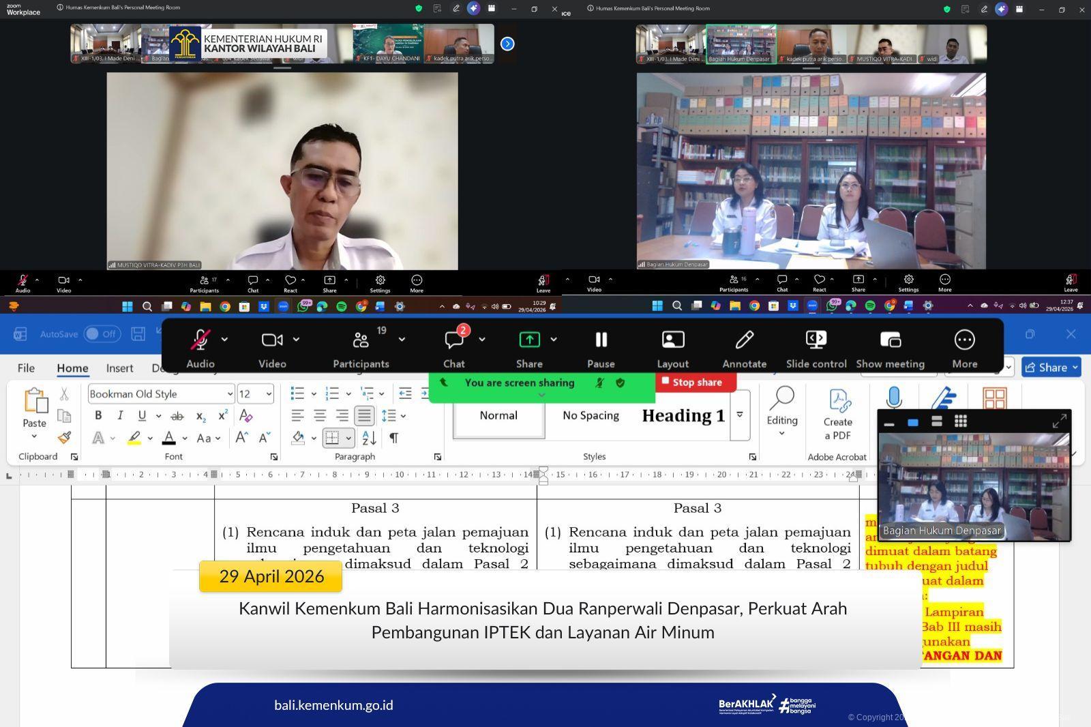Open the Participants list in Zoom toolbar
Screen dimensions: 1091x727
tap(361, 340)
